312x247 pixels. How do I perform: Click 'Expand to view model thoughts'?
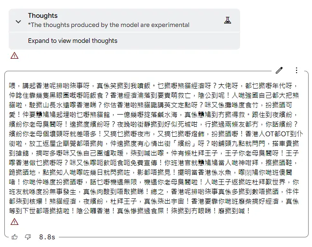[x=73, y=41]
